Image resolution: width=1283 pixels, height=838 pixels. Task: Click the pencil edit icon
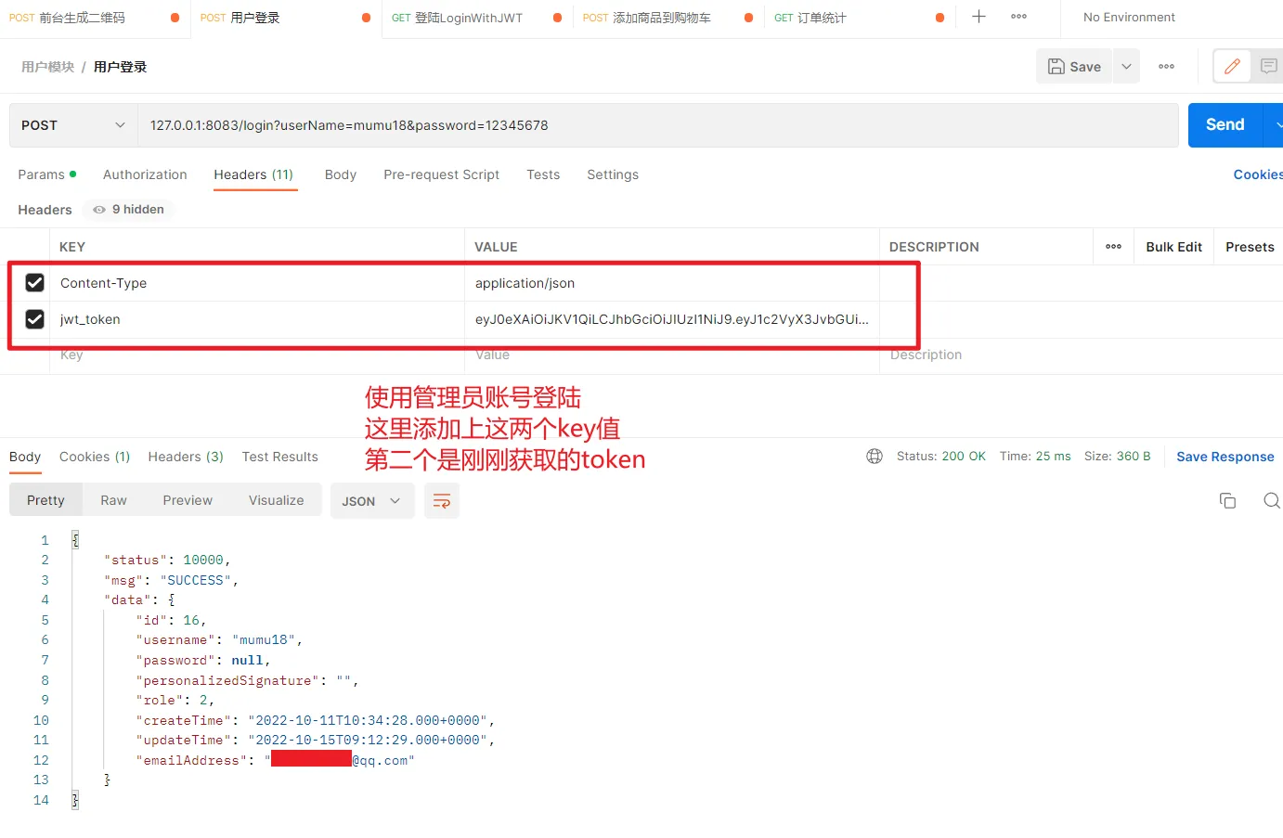1232,67
